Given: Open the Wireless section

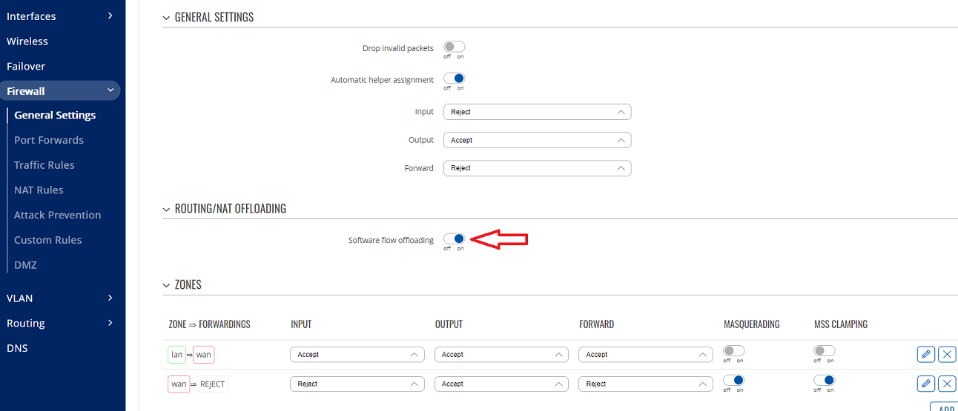Looking at the screenshot, I should 27,41.
